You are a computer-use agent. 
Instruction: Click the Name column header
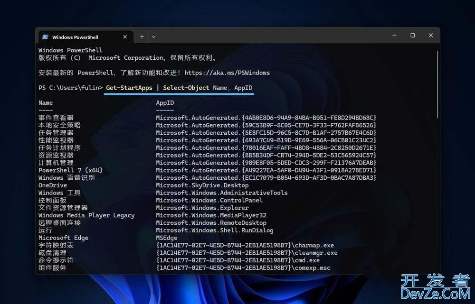46,103
